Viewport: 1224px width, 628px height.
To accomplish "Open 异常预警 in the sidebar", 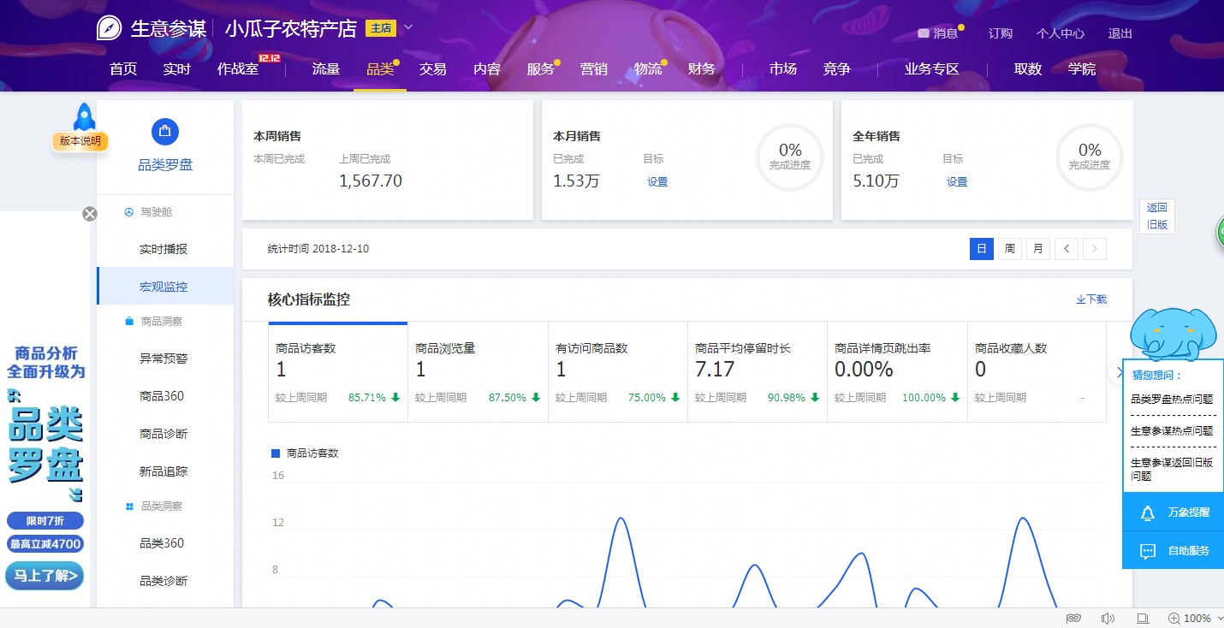I will point(163,358).
